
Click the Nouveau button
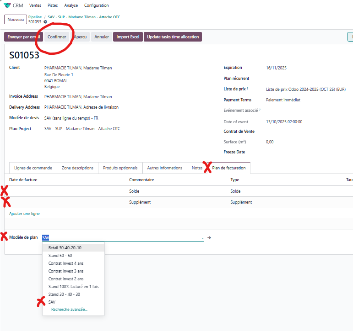coord(15,19)
